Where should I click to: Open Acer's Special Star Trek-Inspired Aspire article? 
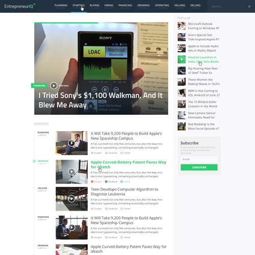click(203, 37)
